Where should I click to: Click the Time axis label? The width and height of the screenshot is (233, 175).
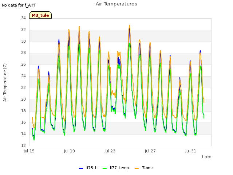(206, 156)
